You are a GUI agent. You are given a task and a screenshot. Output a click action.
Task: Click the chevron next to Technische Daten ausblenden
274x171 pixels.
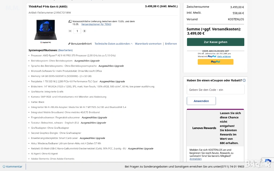(x=132, y=44)
